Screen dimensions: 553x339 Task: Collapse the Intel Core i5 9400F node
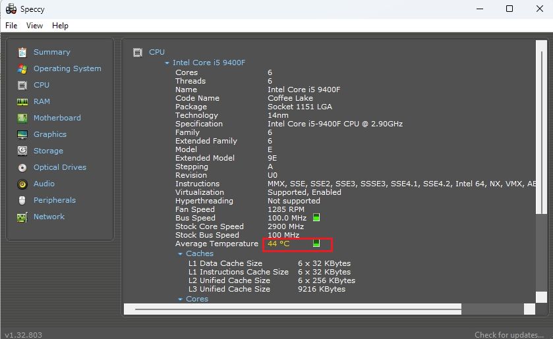[x=167, y=63]
